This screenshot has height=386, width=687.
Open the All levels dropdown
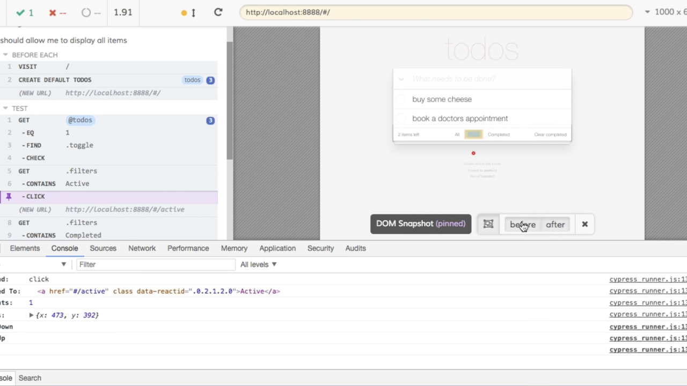[x=258, y=264]
